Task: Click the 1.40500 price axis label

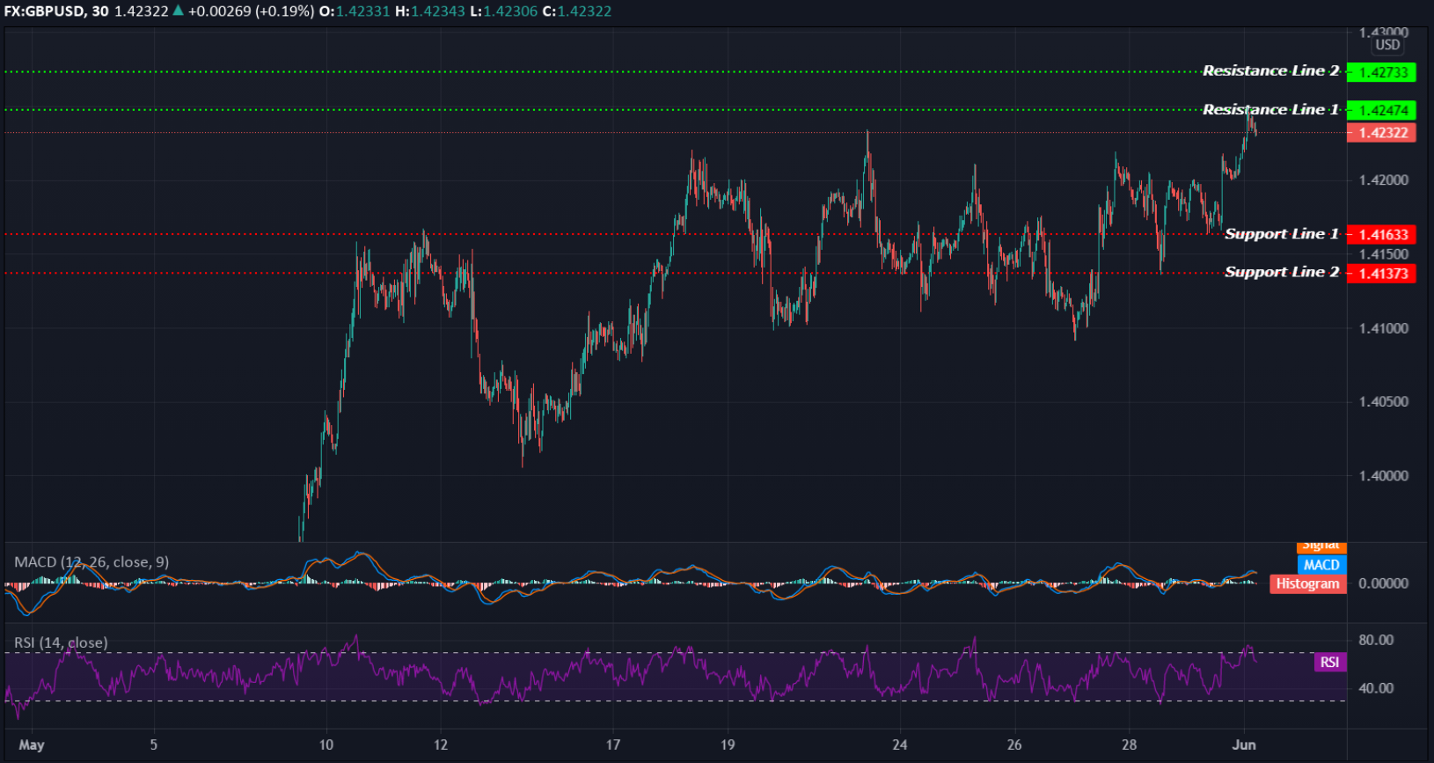Action: pos(1384,401)
